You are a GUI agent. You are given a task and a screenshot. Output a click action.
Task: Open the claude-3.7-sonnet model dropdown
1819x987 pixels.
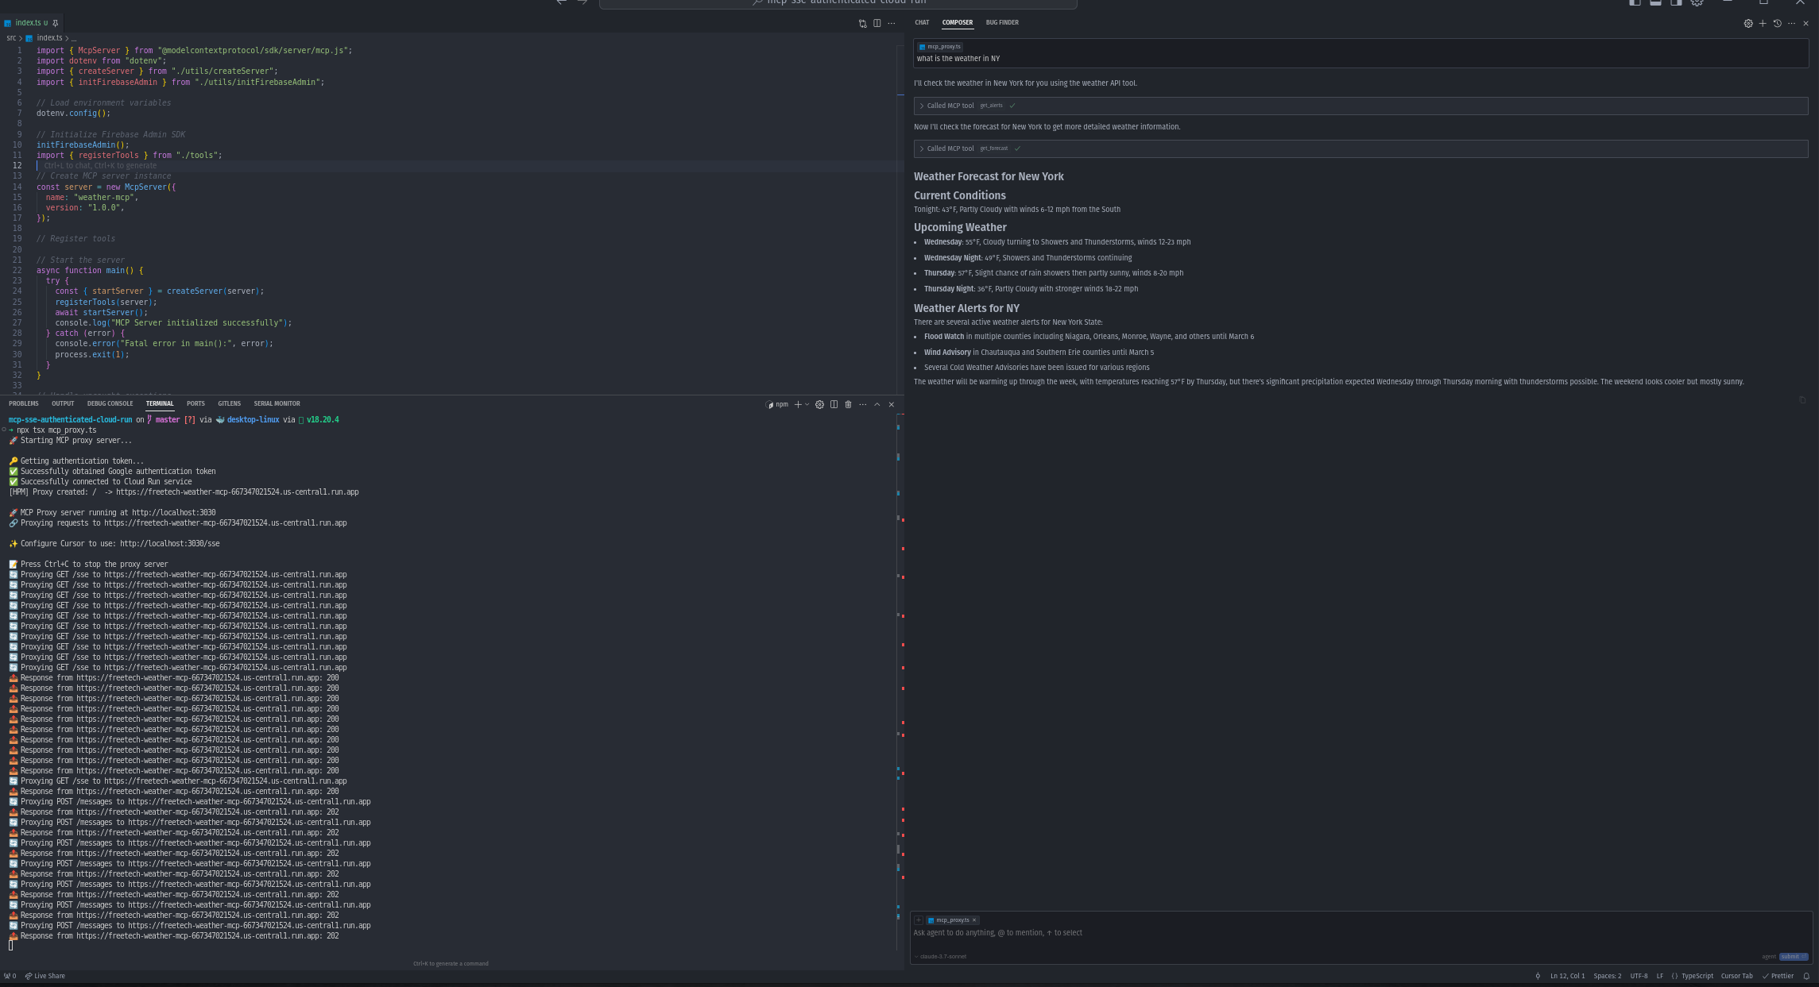click(x=942, y=956)
